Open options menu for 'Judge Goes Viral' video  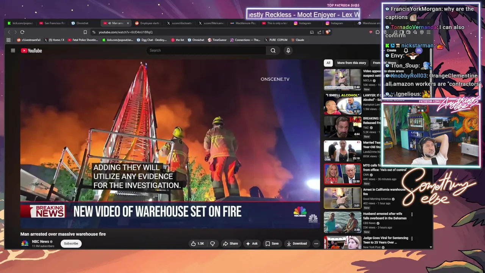[x=412, y=239]
